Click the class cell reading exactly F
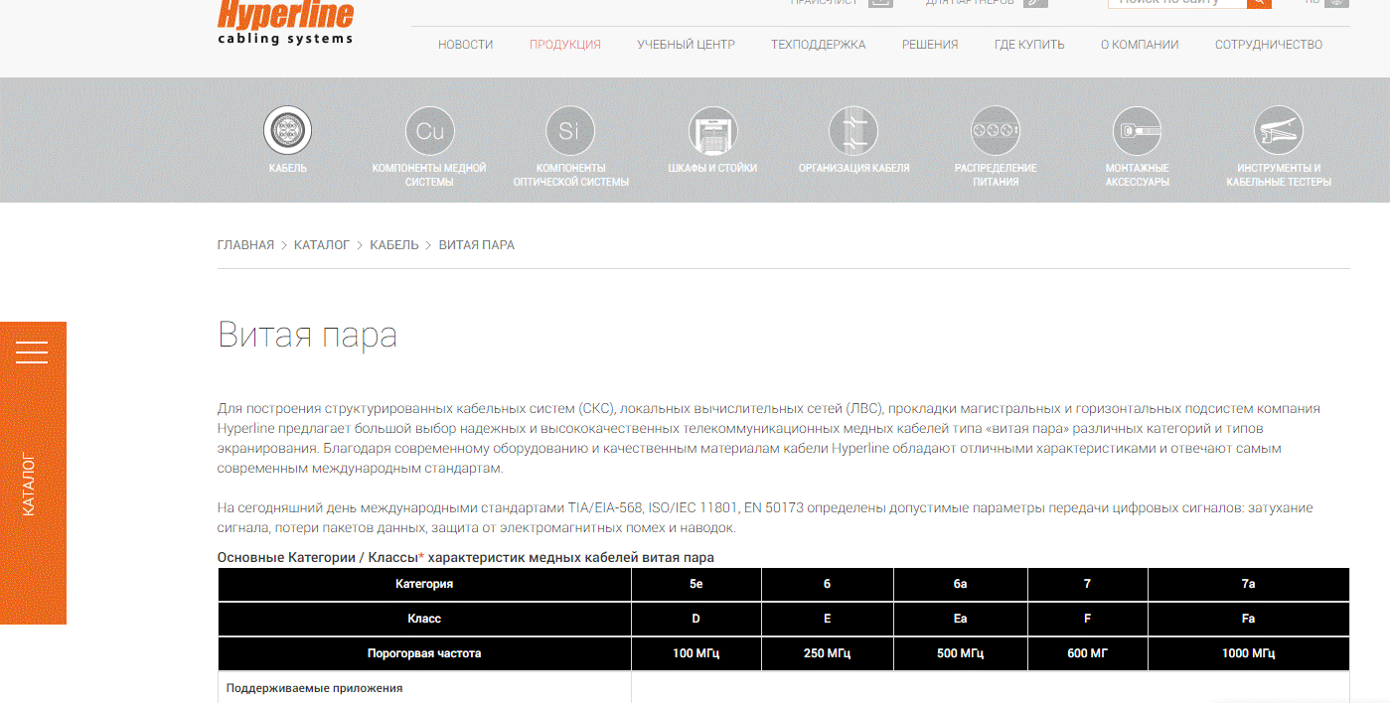 pos(1088,619)
